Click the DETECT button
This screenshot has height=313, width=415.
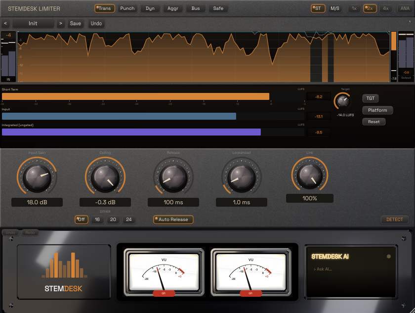click(x=395, y=220)
